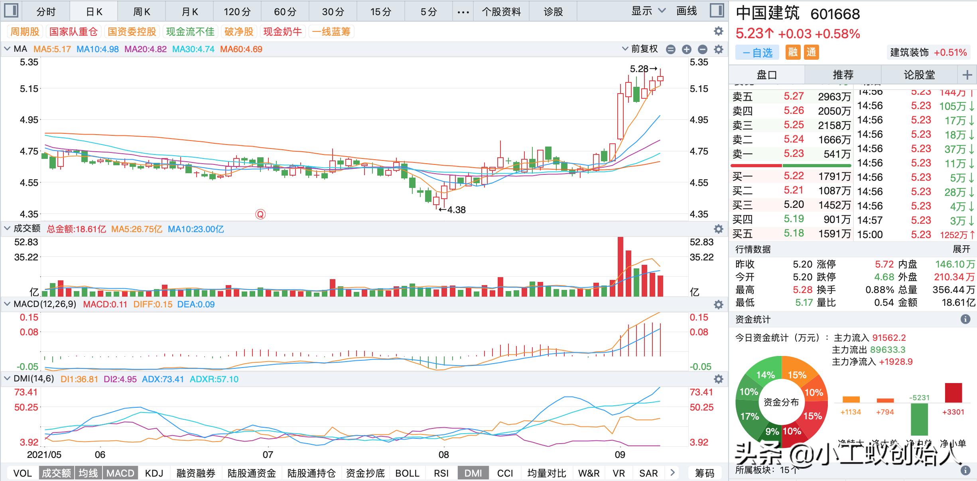Toggle the 融 margin trading marker
The image size is (977, 481).
click(793, 52)
